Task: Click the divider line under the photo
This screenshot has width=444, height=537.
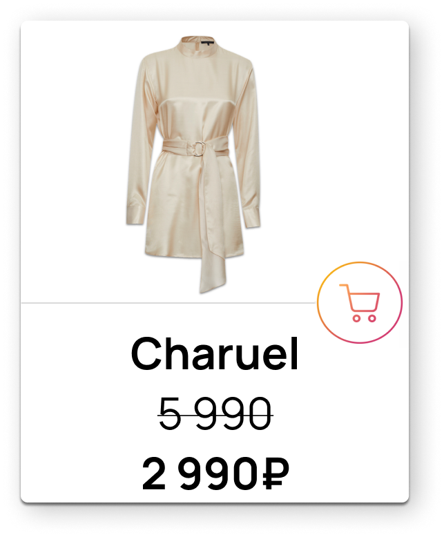Action: tap(168, 303)
